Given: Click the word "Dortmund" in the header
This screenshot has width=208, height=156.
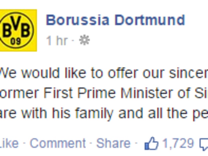Looking at the screenshot, I should [x=150, y=20].
